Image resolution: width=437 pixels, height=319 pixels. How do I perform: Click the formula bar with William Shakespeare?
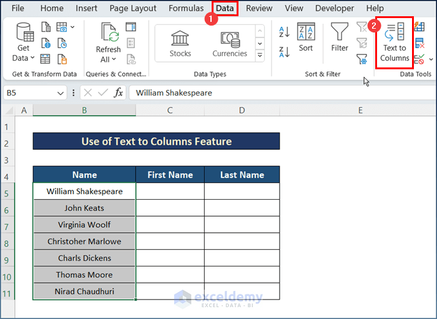282,93
